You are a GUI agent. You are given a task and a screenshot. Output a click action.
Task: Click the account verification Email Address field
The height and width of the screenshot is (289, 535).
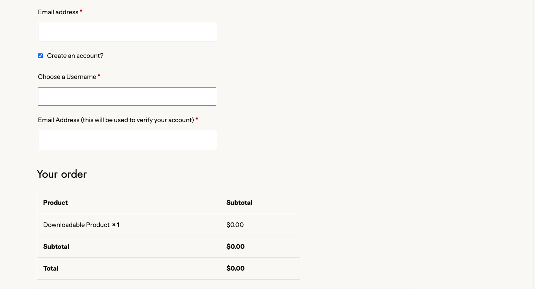(x=127, y=140)
